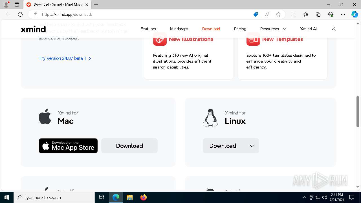The width and height of the screenshot is (361, 203).
Task: Launch Firefox from taskbar
Action: tap(143, 197)
